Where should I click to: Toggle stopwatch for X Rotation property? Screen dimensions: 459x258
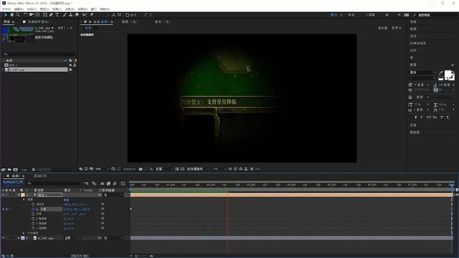pyautogui.click(x=33, y=219)
